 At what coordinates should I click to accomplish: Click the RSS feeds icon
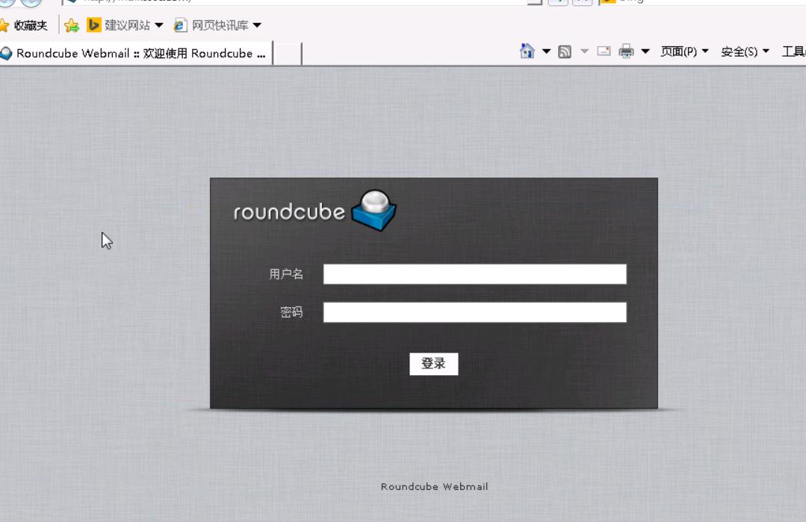(565, 51)
